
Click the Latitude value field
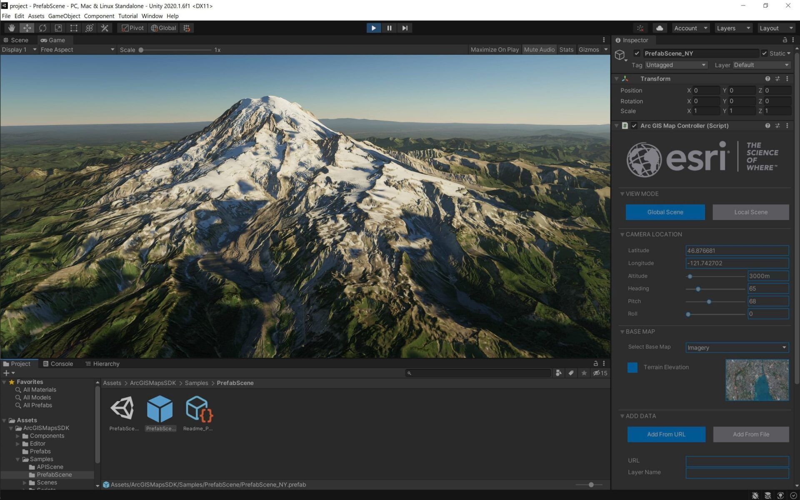[x=737, y=250]
